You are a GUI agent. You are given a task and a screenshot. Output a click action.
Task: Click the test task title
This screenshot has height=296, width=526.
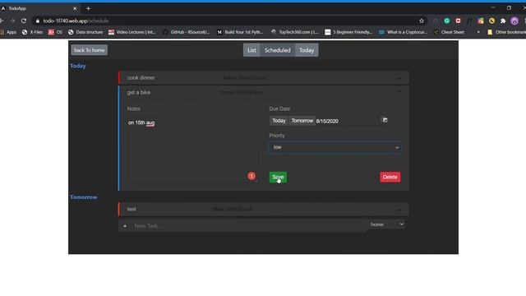point(131,209)
